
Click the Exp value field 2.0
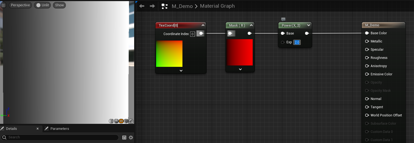pos(297,42)
